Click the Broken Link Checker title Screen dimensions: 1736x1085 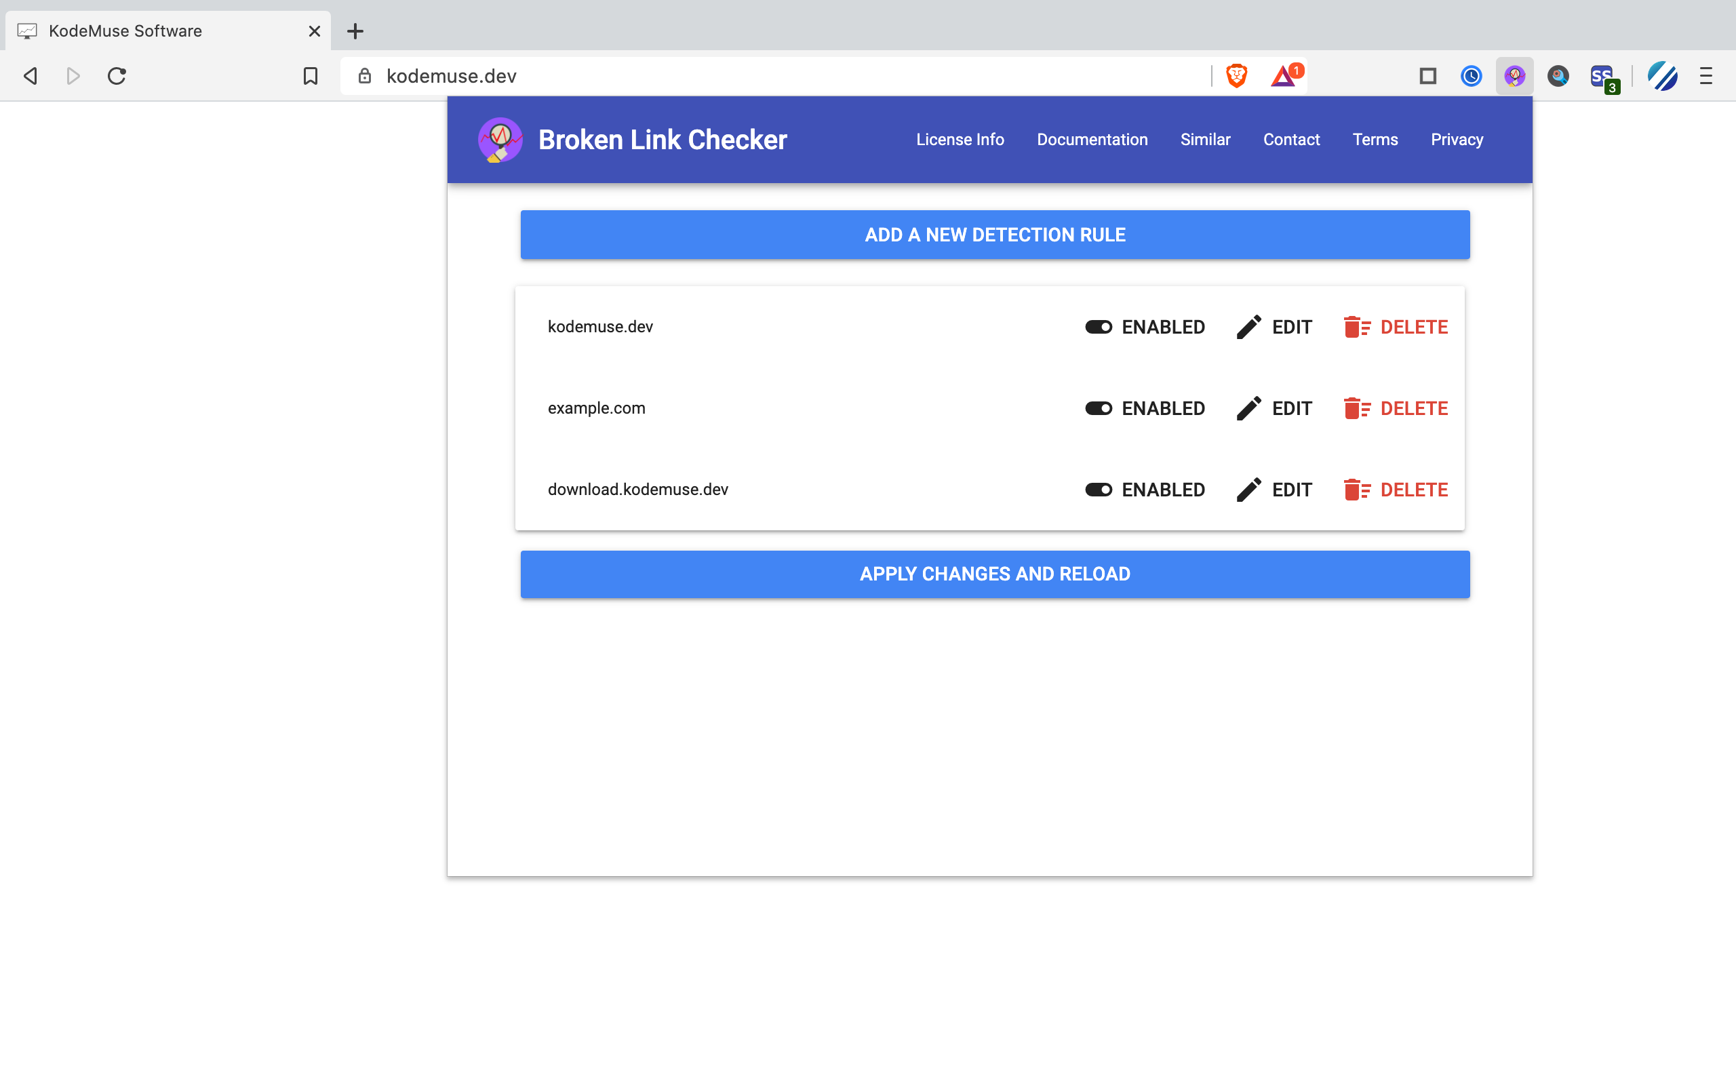coord(662,140)
